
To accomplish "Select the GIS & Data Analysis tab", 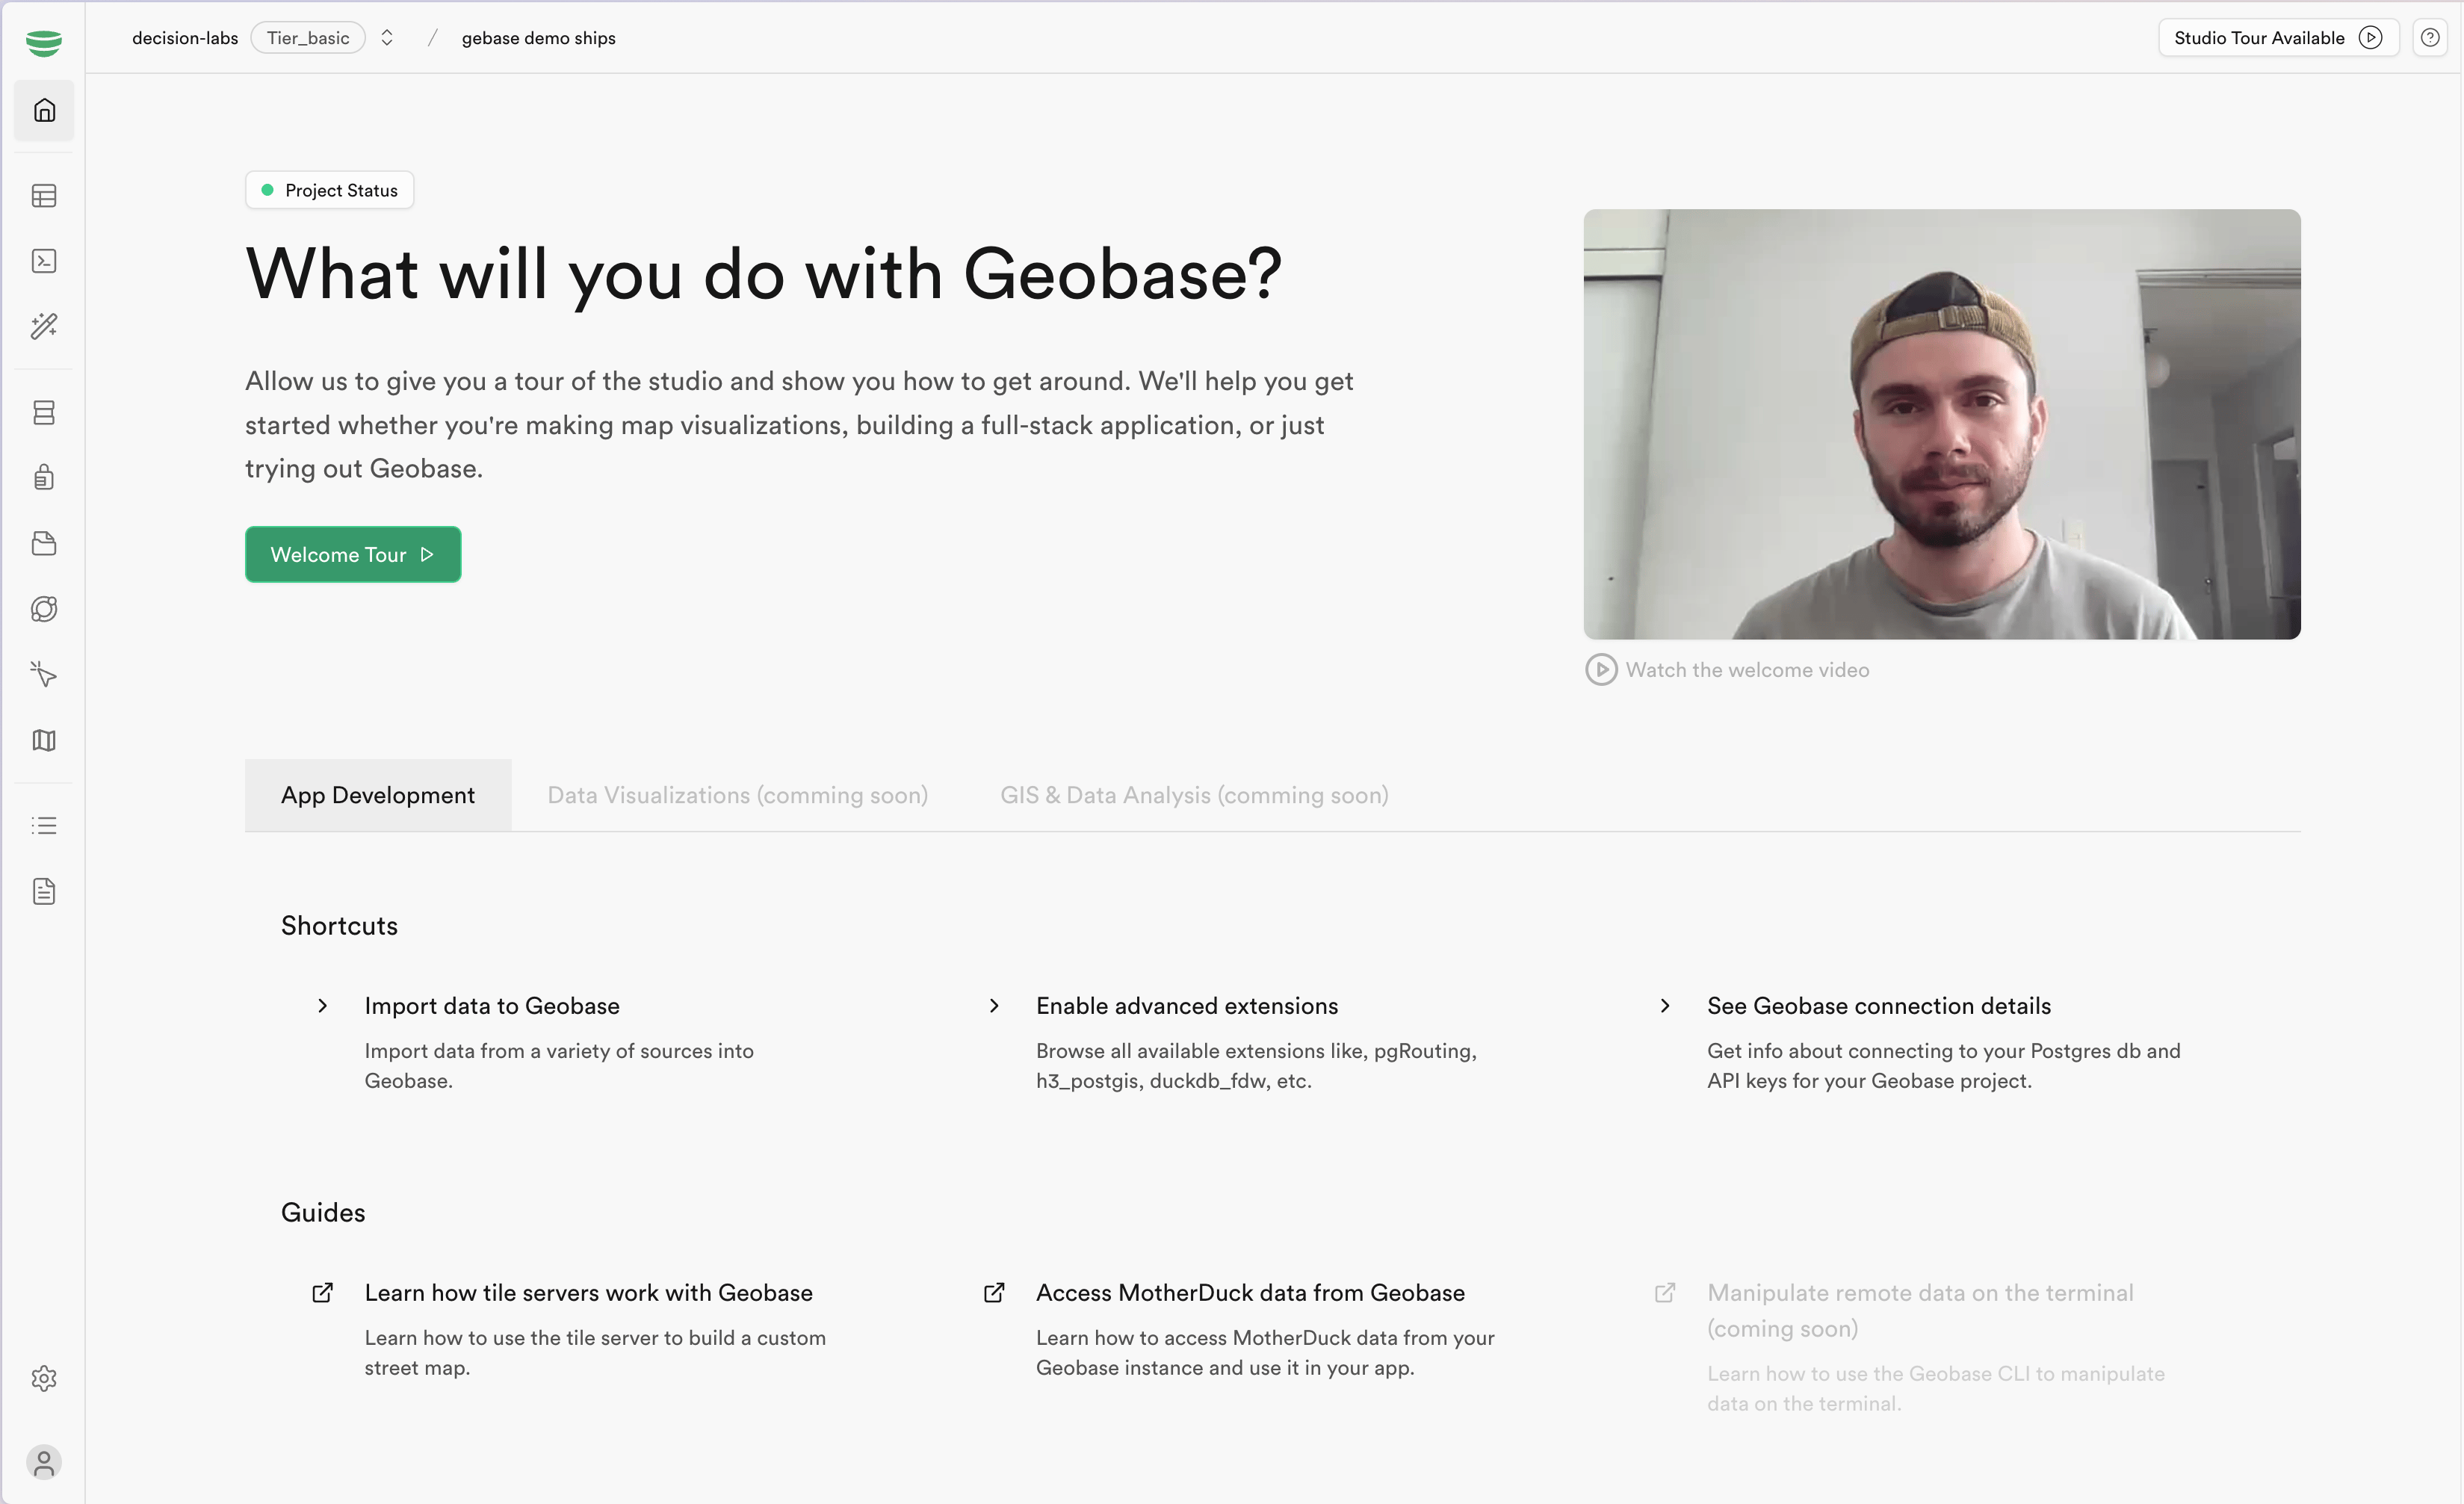I will pos(1194,795).
